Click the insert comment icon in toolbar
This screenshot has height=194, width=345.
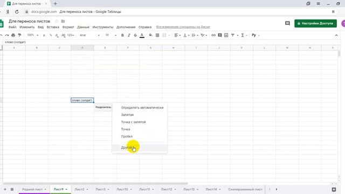click(x=220, y=35)
